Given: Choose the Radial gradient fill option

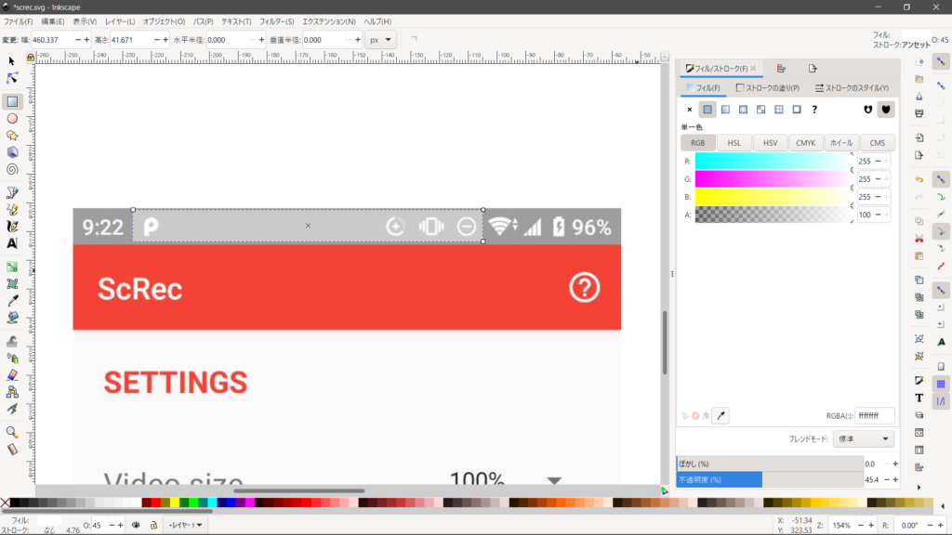Looking at the screenshot, I should coord(743,110).
